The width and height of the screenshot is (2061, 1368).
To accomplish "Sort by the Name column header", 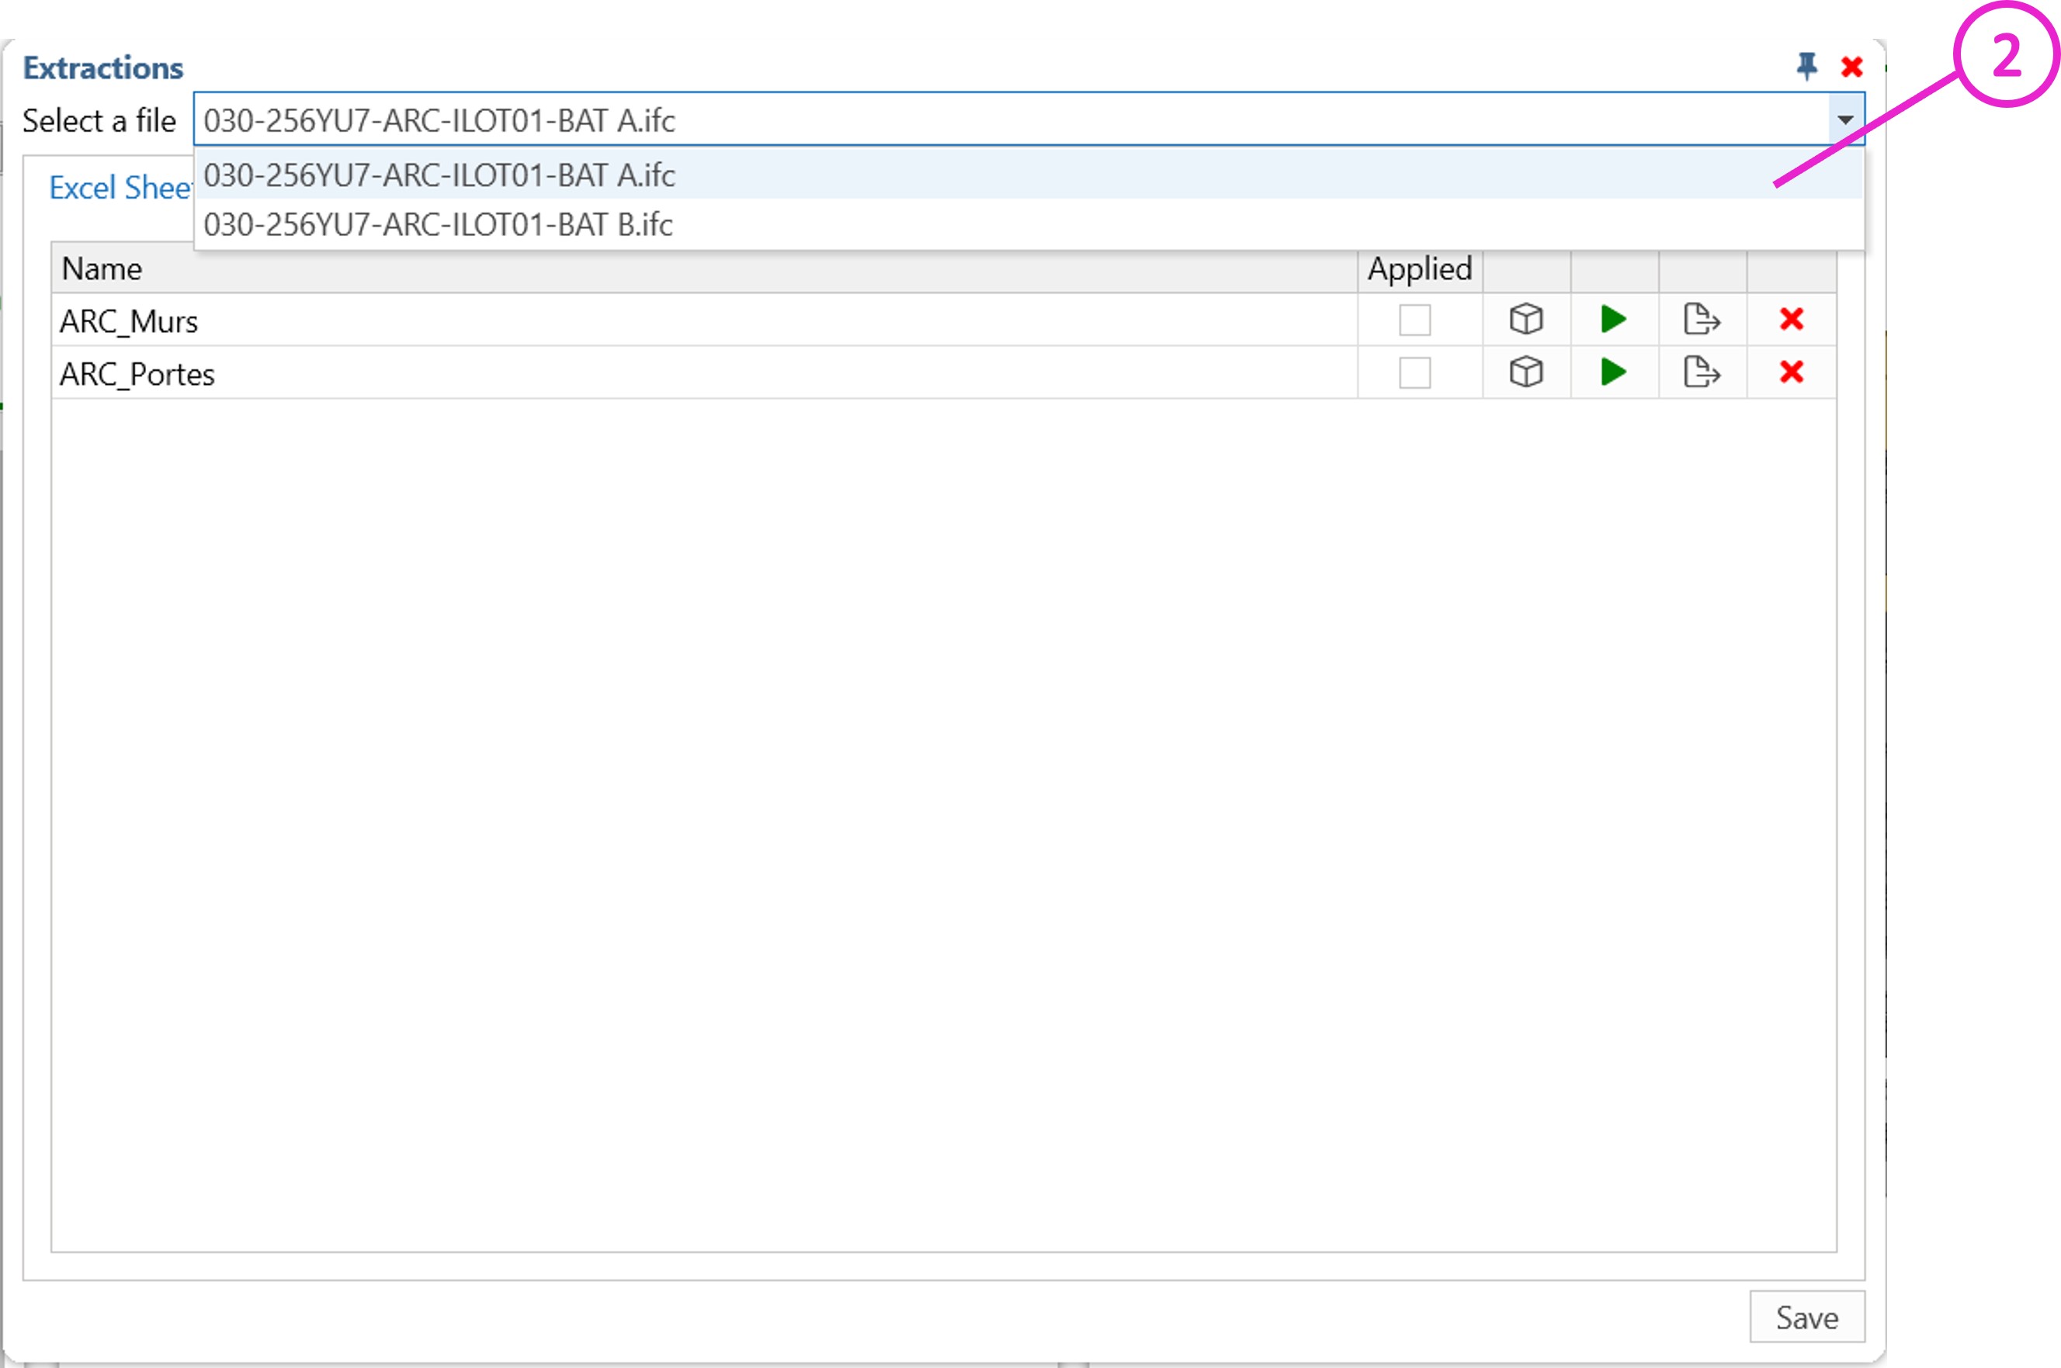I will coord(101,268).
